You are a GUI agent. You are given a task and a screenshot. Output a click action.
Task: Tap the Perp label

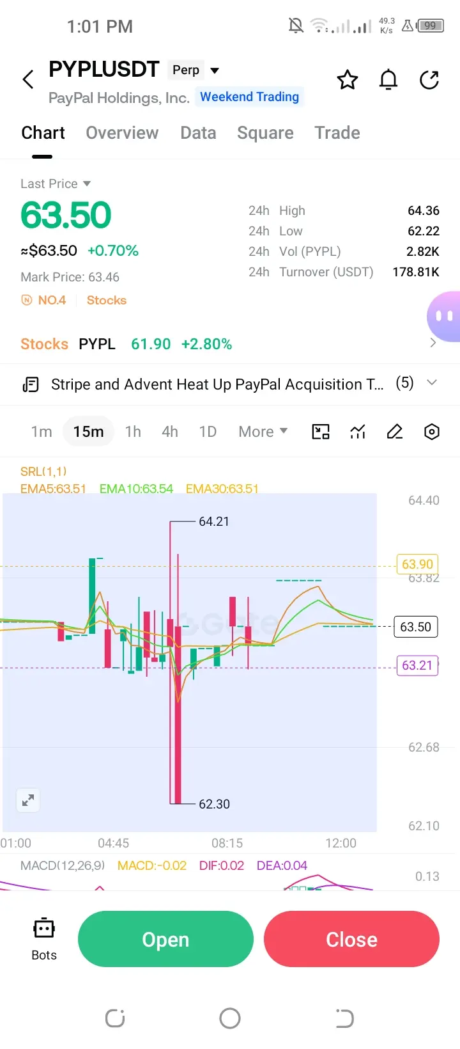point(186,70)
